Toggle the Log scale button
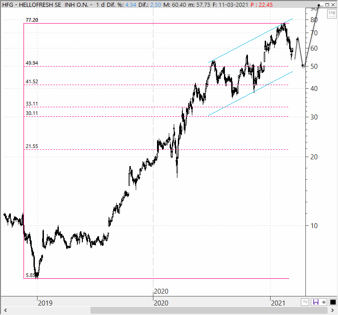 332,14
